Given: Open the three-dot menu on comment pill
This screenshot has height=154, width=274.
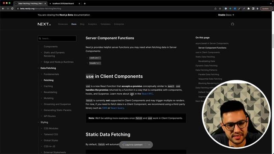Looking at the screenshot, I should (149, 145).
